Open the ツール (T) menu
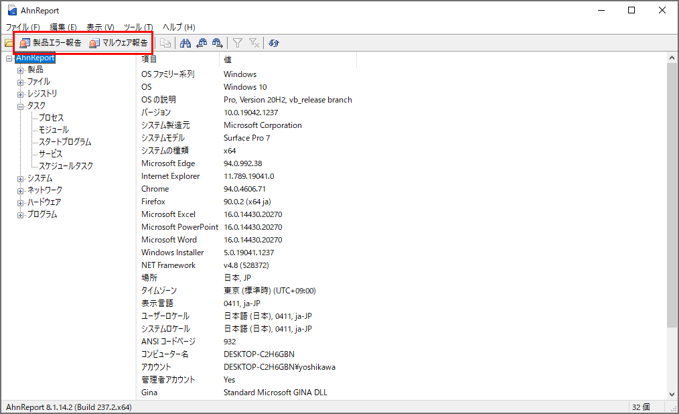Viewport: 679px width, 414px height. (138, 27)
